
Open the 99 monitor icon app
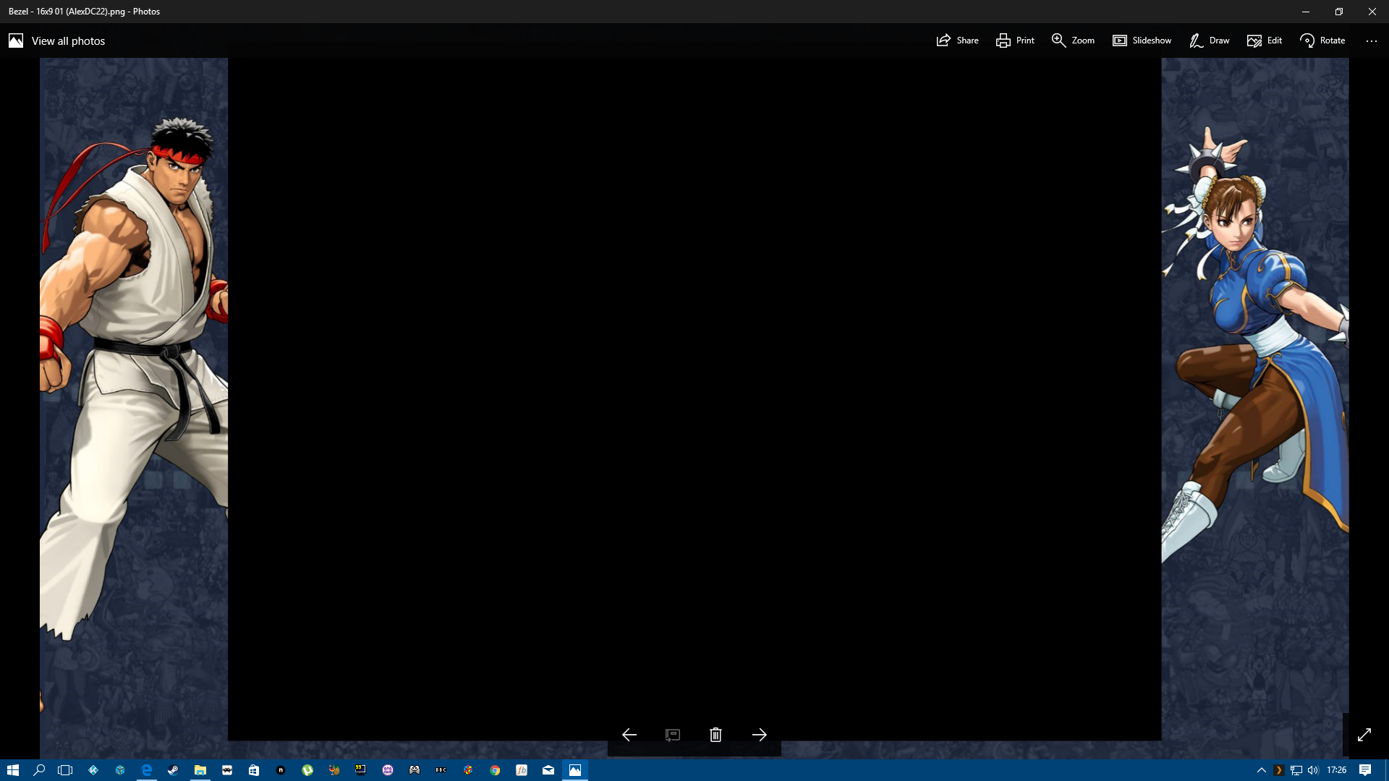(361, 770)
